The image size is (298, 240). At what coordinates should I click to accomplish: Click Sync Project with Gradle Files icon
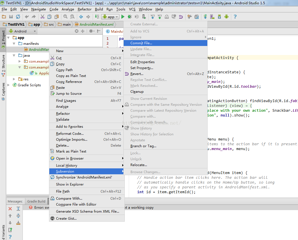click(205, 17)
